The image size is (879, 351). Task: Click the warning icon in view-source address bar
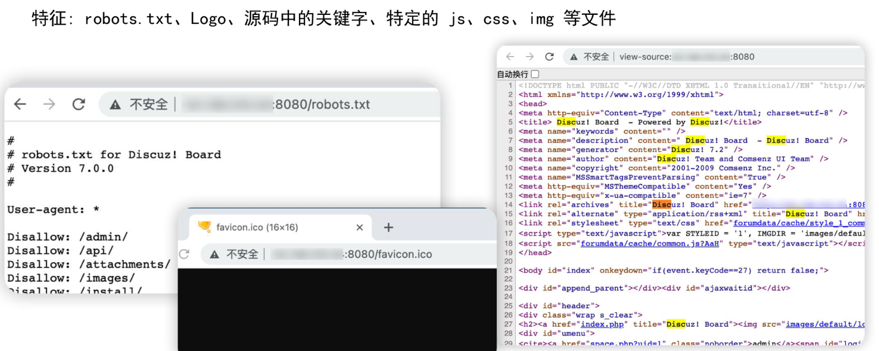coord(573,57)
